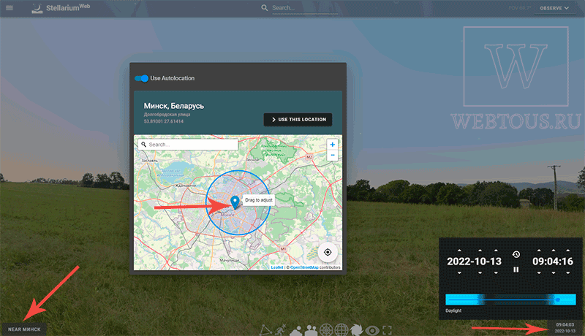Click the magnifier icon in the top search bar

(x=265, y=8)
